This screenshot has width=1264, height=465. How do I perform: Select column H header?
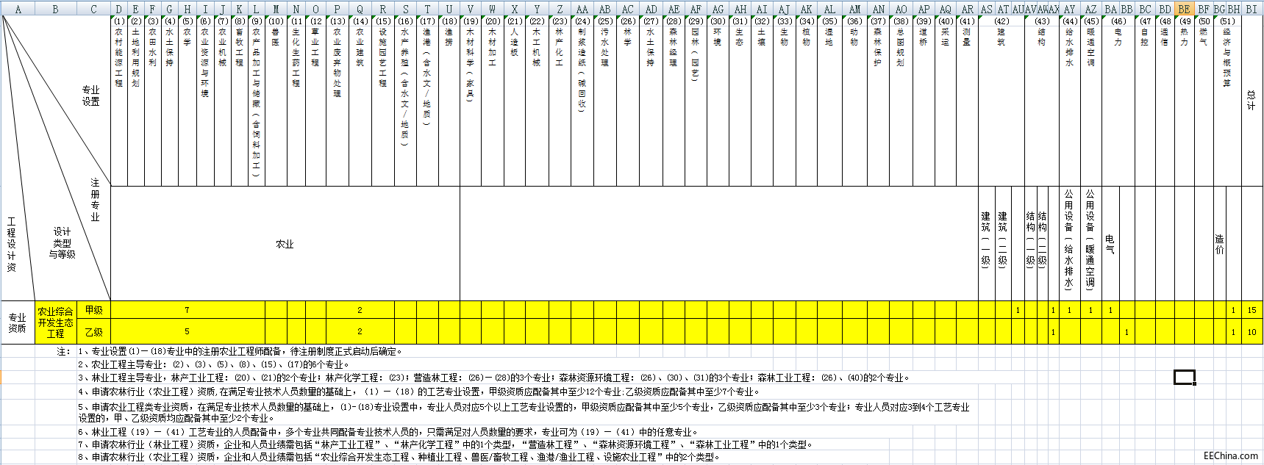pos(188,9)
